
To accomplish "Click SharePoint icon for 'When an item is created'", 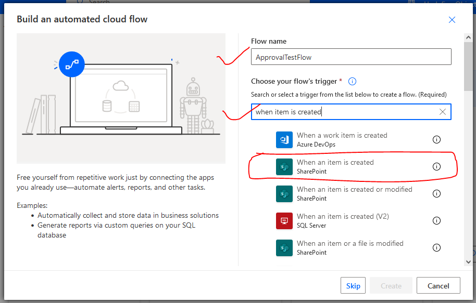I will [284, 167].
